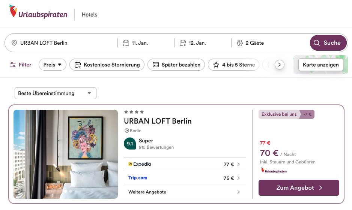This screenshot has height=210, width=352.
Task: Toggle the Kostenlose Stornierung filter
Action: point(107,65)
